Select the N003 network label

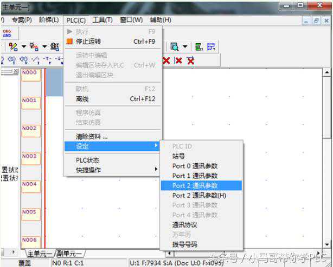coord(30,157)
